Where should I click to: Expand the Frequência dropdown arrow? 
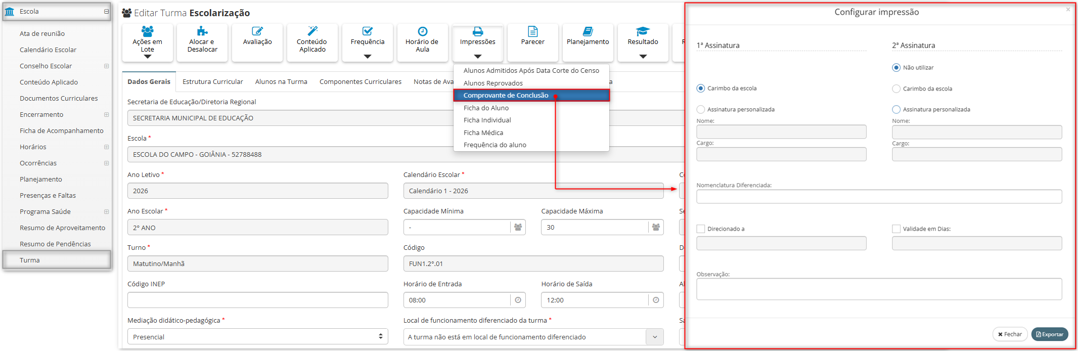point(368,56)
